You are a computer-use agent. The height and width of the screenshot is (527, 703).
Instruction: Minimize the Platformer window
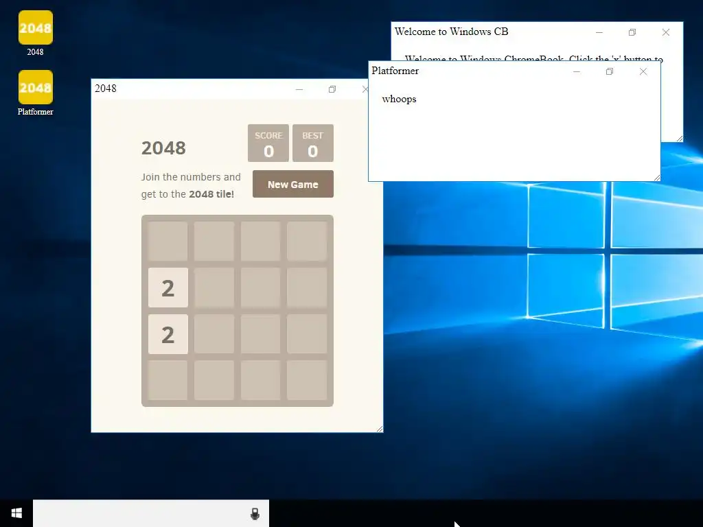coord(577,71)
